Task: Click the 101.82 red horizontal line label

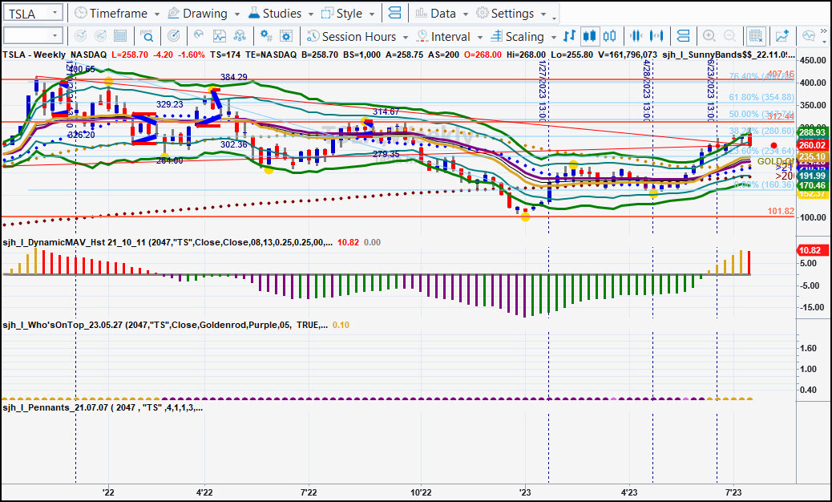Action: tap(781, 211)
